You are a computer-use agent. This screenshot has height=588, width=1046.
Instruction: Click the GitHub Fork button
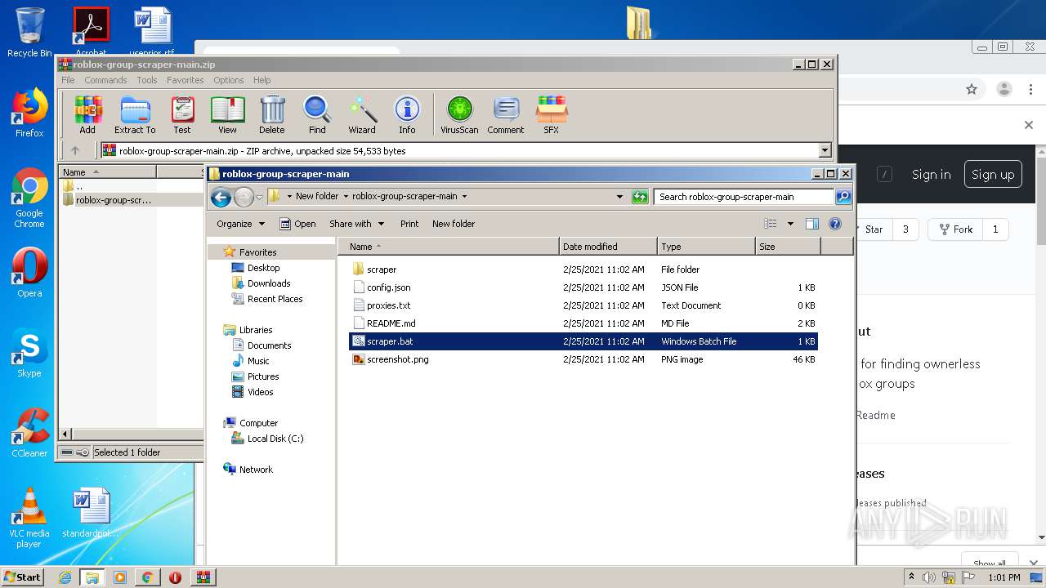point(955,229)
